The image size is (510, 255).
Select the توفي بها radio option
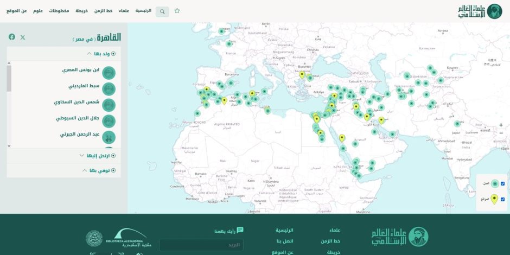click(x=113, y=170)
